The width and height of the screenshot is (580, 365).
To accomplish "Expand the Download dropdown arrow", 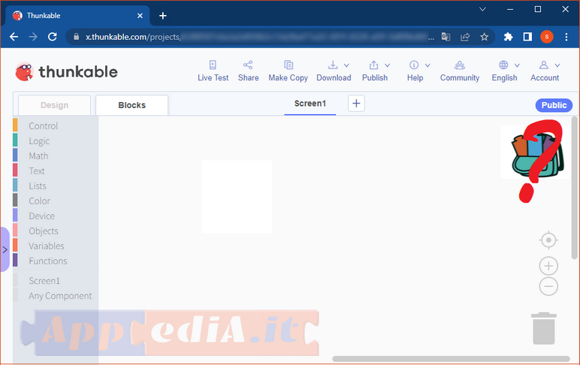I will point(346,65).
